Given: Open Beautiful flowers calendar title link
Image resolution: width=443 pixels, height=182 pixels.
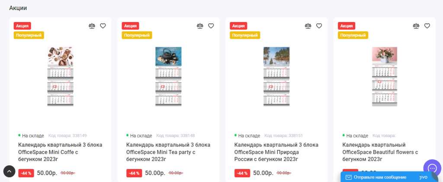Looking at the screenshot, I should [381, 152].
